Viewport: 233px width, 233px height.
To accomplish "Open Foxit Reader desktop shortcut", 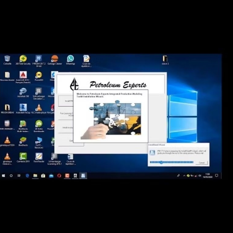I will pos(39,158).
